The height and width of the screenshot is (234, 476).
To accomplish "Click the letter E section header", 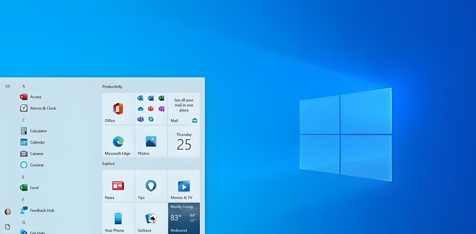I will (23, 177).
